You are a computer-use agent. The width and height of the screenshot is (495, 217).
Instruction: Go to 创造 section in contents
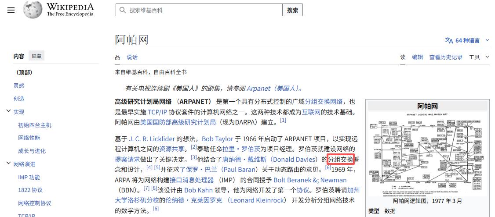[x=19, y=99]
